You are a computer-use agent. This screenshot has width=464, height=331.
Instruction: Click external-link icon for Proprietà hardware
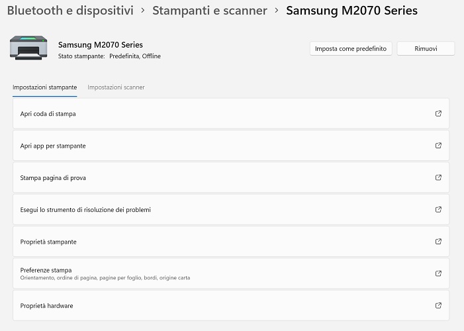[x=438, y=306]
